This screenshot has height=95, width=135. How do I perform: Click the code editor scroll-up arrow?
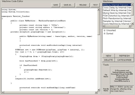point(99,9)
